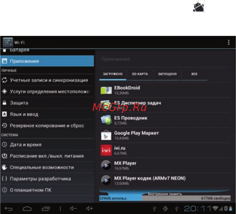Screen dimensions: 236x214
Task: Select the Приложения sidebar entry
Action: tap(47, 61)
